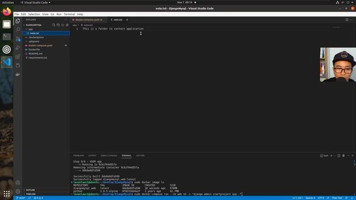Open README.md in the Explorer
Viewport: 356px width, 200px height.
pos(46,53)
